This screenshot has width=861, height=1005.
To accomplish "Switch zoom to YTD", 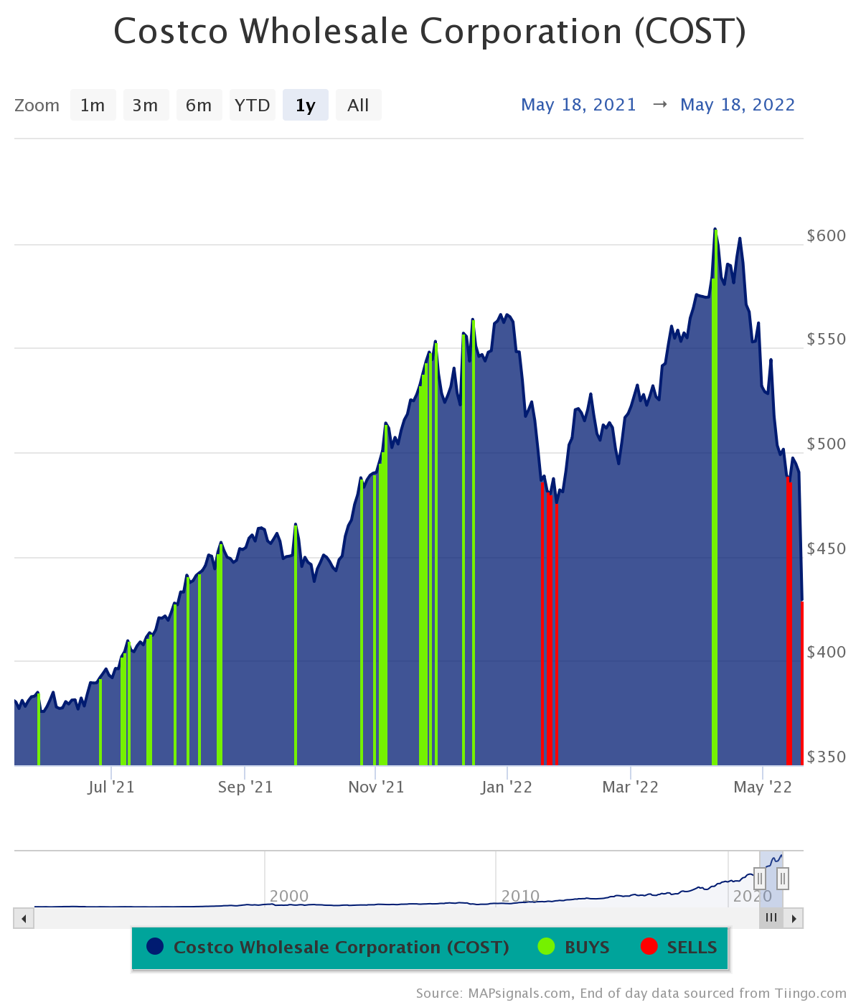I will tap(252, 106).
